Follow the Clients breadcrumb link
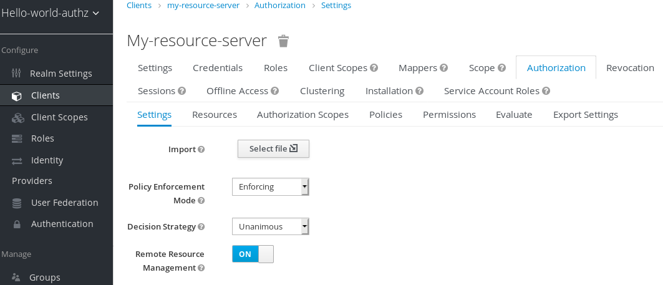Screen dimensions: 663x285 pos(139,6)
